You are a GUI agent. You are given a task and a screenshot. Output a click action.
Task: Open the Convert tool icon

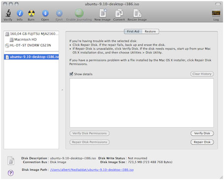pos(119,13)
